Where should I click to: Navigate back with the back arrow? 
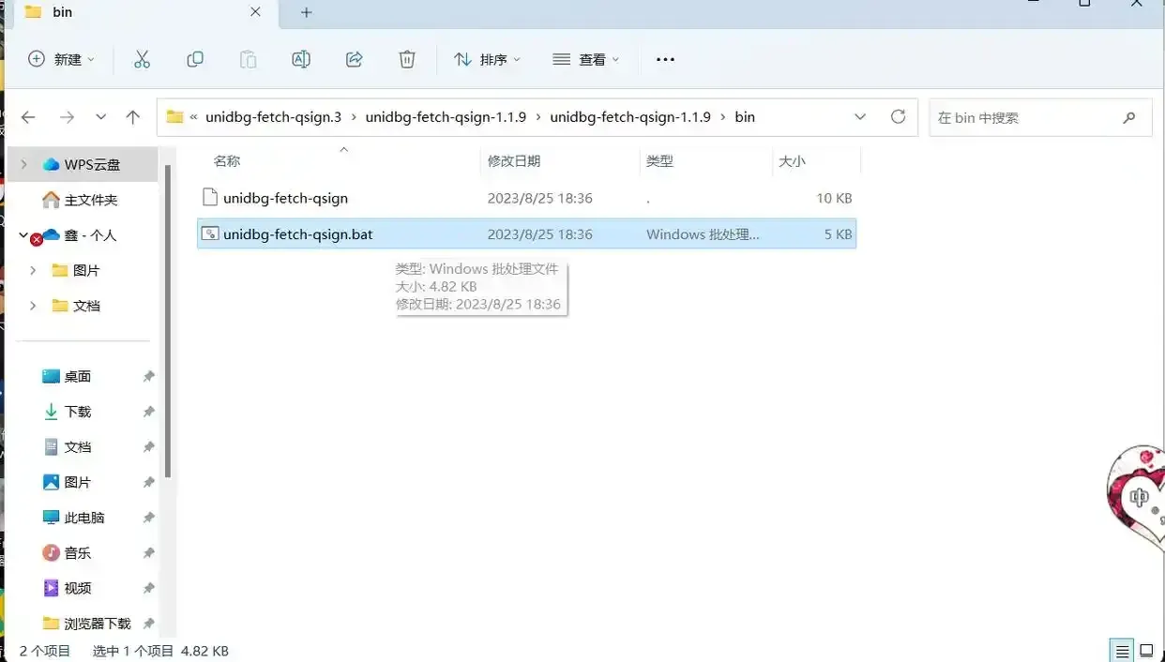pyautogui.click(x=28, y=117)
